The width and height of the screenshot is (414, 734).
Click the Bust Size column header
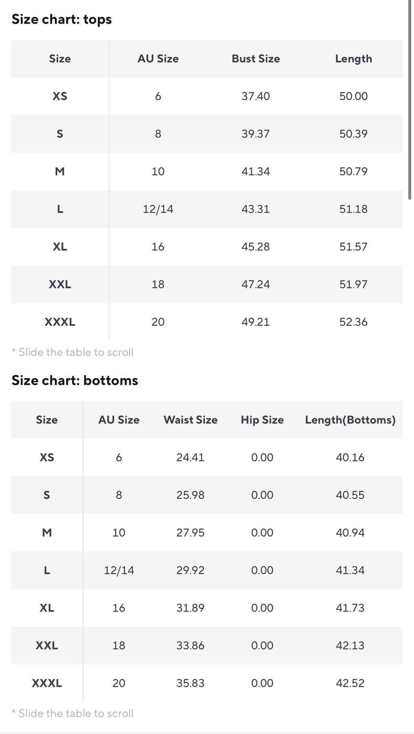click(256, 59)
